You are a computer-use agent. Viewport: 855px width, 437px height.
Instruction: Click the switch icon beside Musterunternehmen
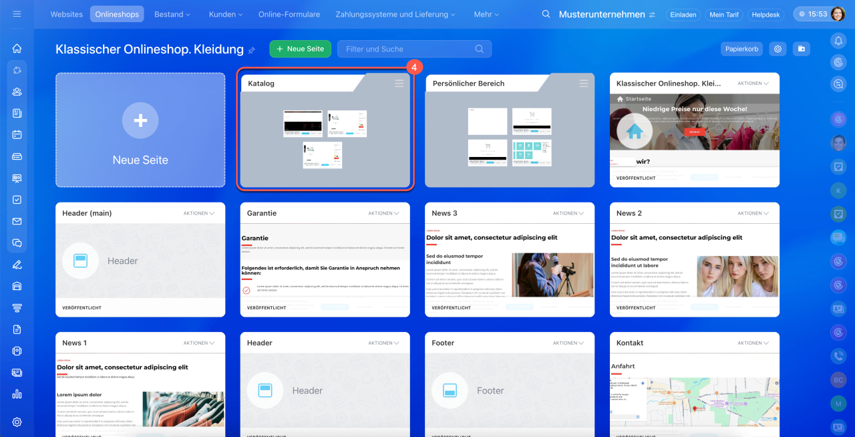click(x=652, y=14)
